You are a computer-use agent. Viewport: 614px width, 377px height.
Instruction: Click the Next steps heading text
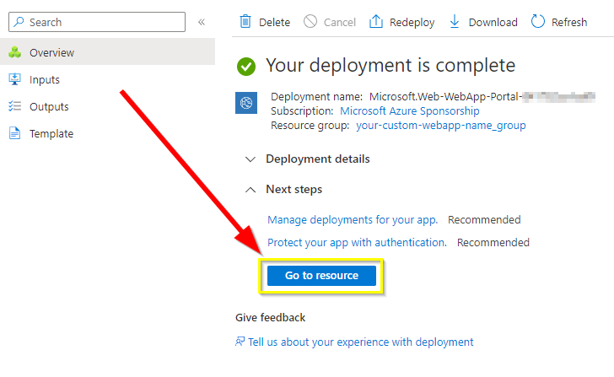(x=294, y=190)
